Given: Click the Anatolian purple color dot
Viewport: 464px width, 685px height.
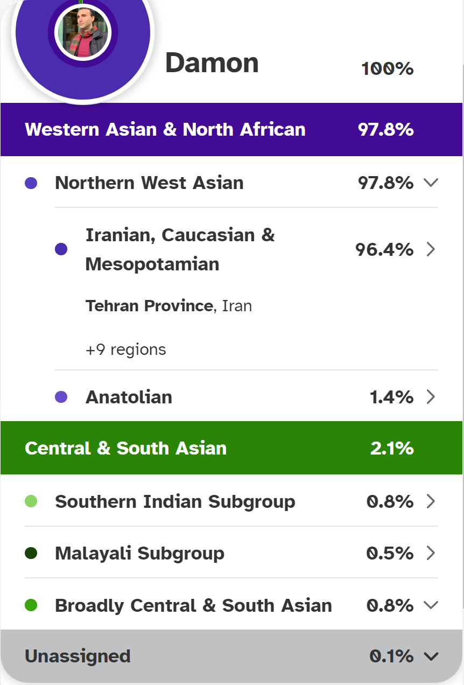Looking at the screenshot, I should [61, 397].
